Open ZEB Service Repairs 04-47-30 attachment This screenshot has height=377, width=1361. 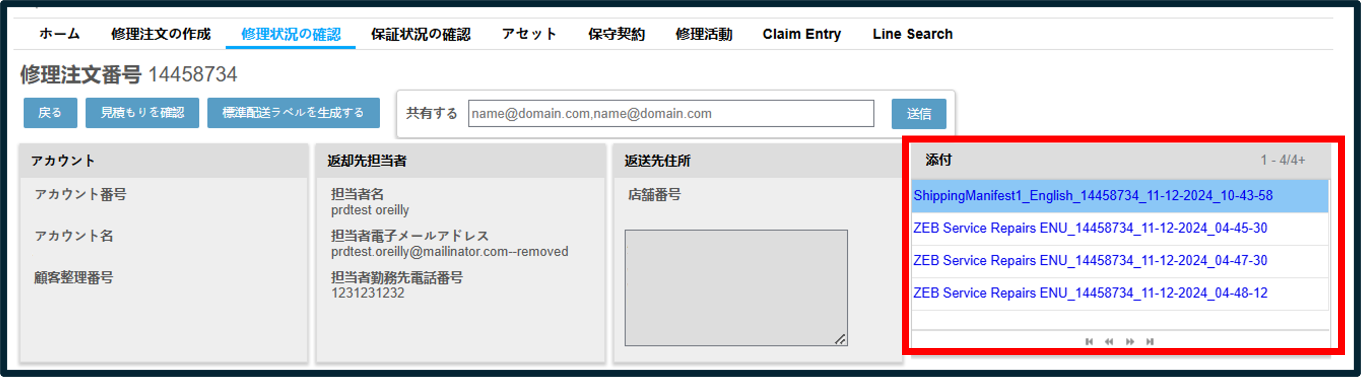pyautogui.click(x=1090, y=261)
